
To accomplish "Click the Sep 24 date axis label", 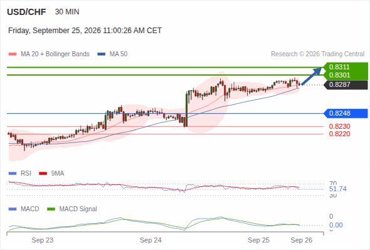I will [151, 240].
